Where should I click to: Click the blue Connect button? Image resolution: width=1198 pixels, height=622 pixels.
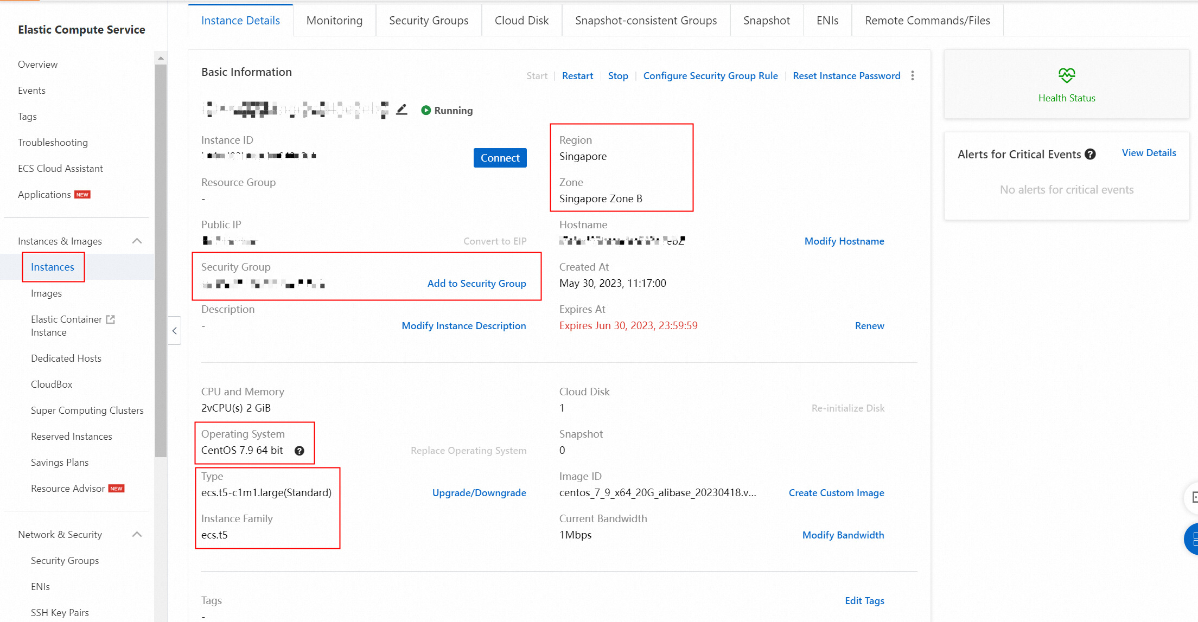pos(500,158)
